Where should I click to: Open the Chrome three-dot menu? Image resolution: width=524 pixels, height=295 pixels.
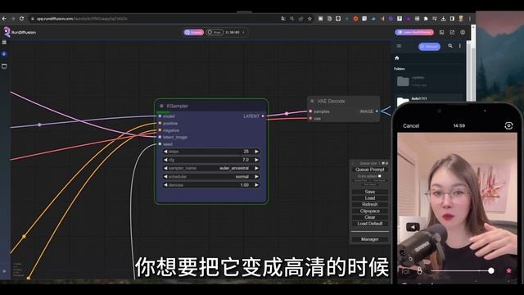coord(469,19)
